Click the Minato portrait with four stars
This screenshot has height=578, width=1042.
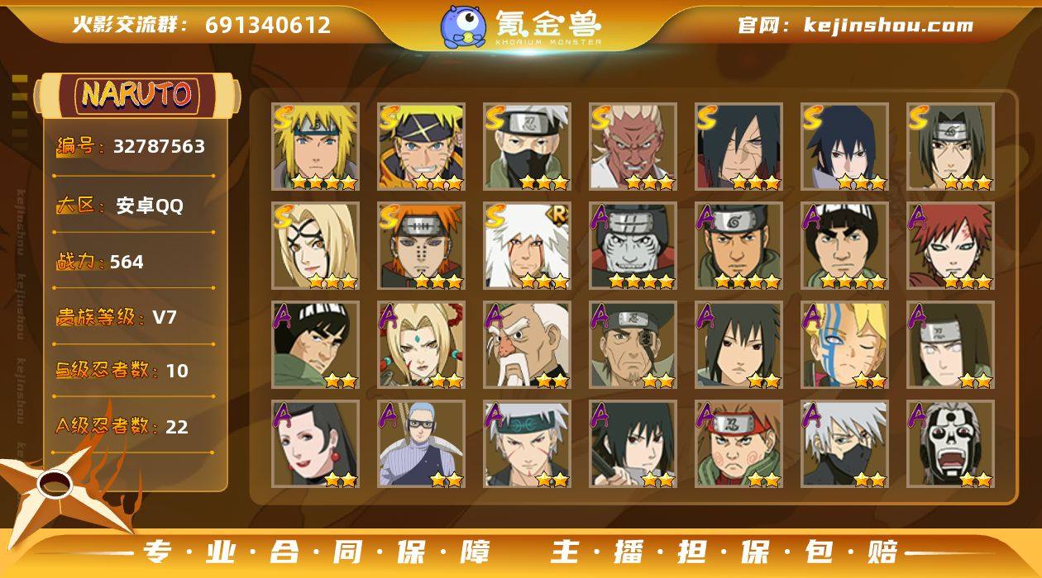pos(315,147)
